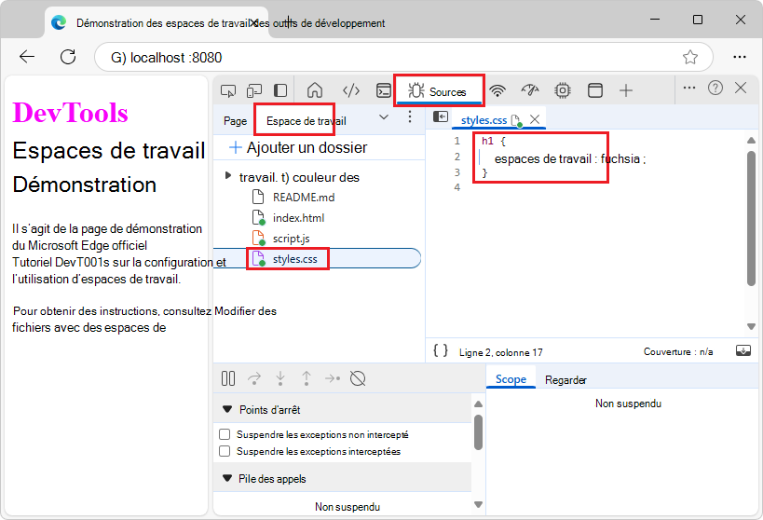Toggle deactivate breakpoints icon
The width and height of the screenshot is (763, 520).
tap(358, 378)
